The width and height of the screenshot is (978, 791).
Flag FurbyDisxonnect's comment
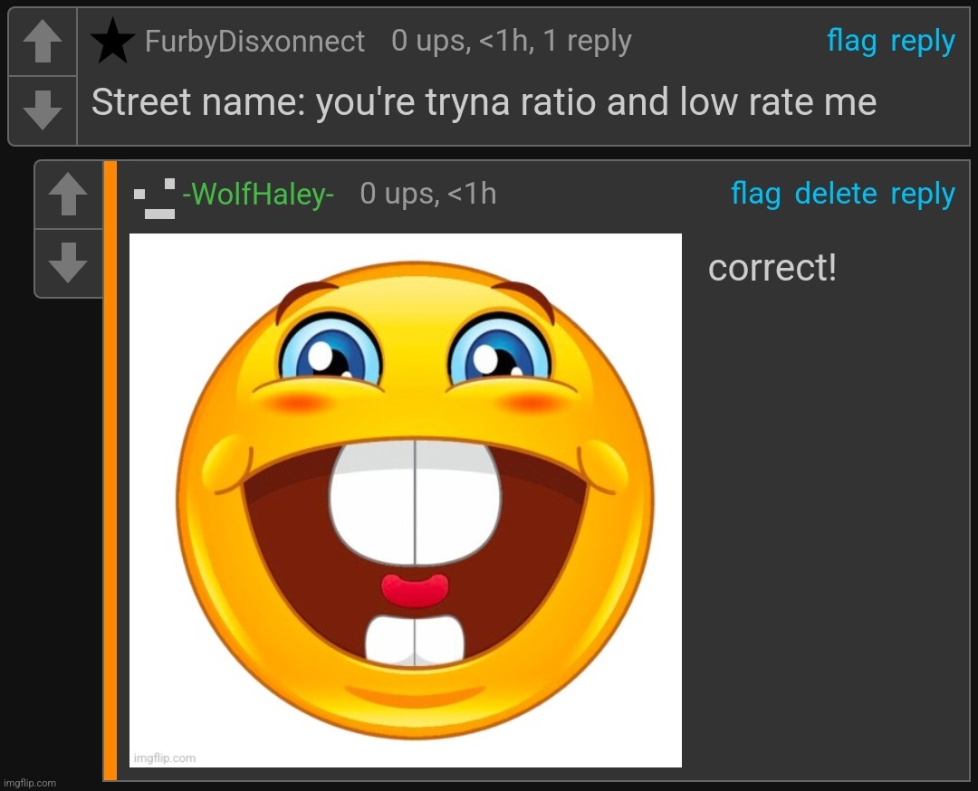(851, 41)
